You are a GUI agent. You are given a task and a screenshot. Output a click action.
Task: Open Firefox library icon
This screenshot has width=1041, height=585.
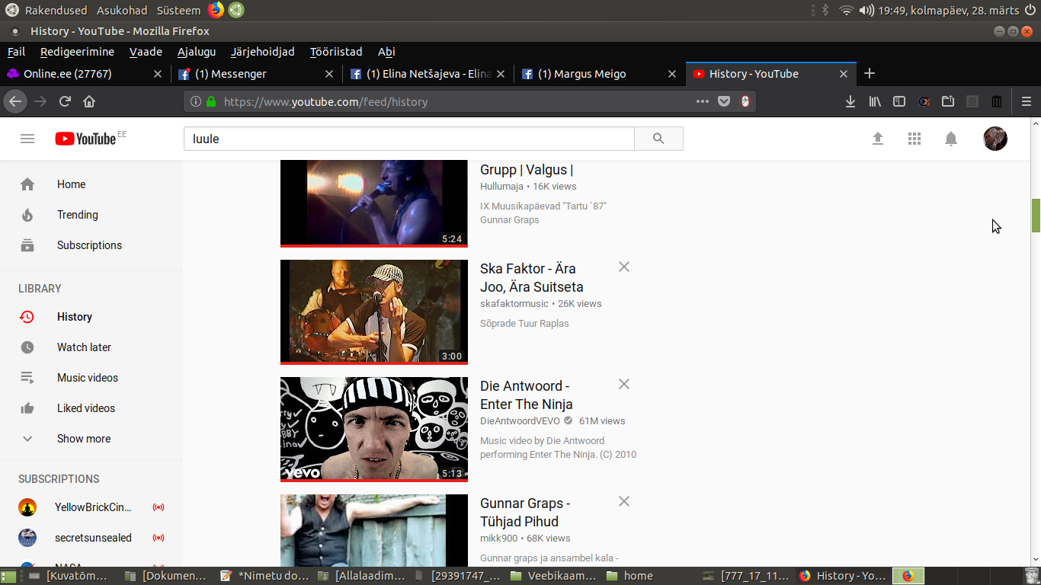pyautogui.click(x=875, y=101)
